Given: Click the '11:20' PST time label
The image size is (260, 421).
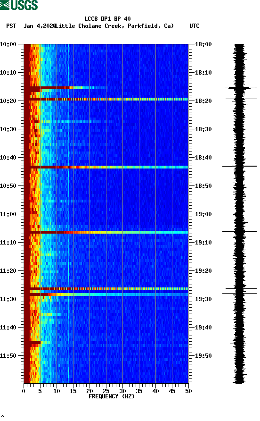Looking at the screenshot, I should pyautogui.click(x=8, y=271).
